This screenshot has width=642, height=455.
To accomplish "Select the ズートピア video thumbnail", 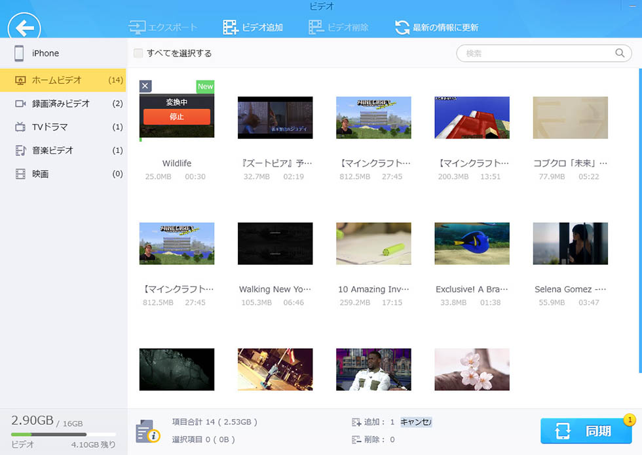I will pyautogui.click(x=275, y=117).
